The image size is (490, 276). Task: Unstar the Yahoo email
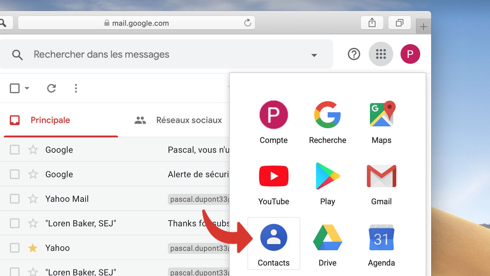point(32,248)
